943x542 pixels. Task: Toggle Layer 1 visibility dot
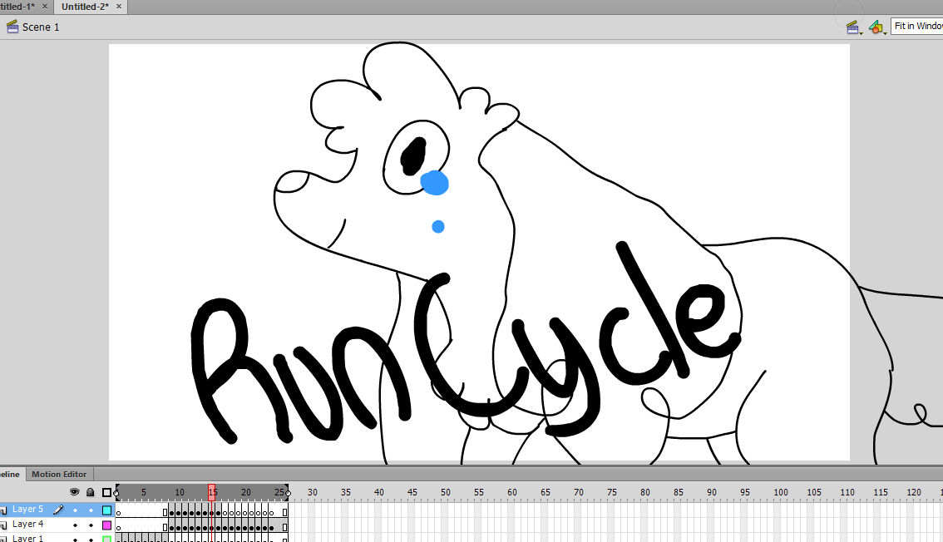[75, 540]
